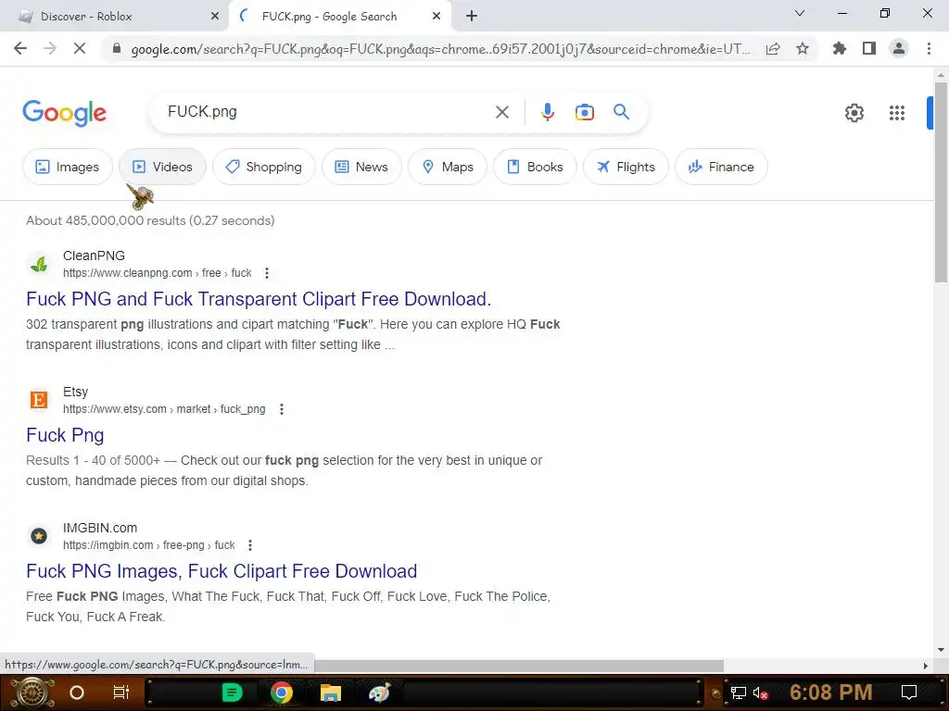Click the scroll right arrow

point(926,666)
